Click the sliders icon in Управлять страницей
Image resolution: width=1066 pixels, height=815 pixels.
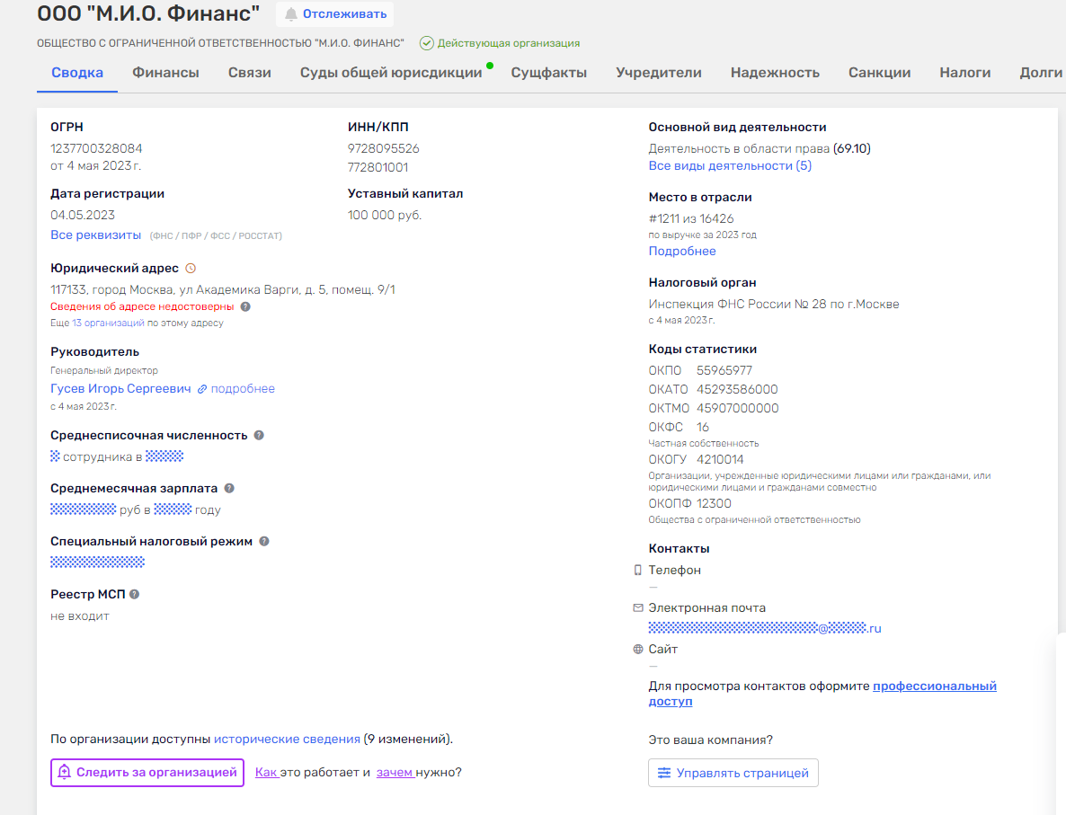tap(664, 773)
